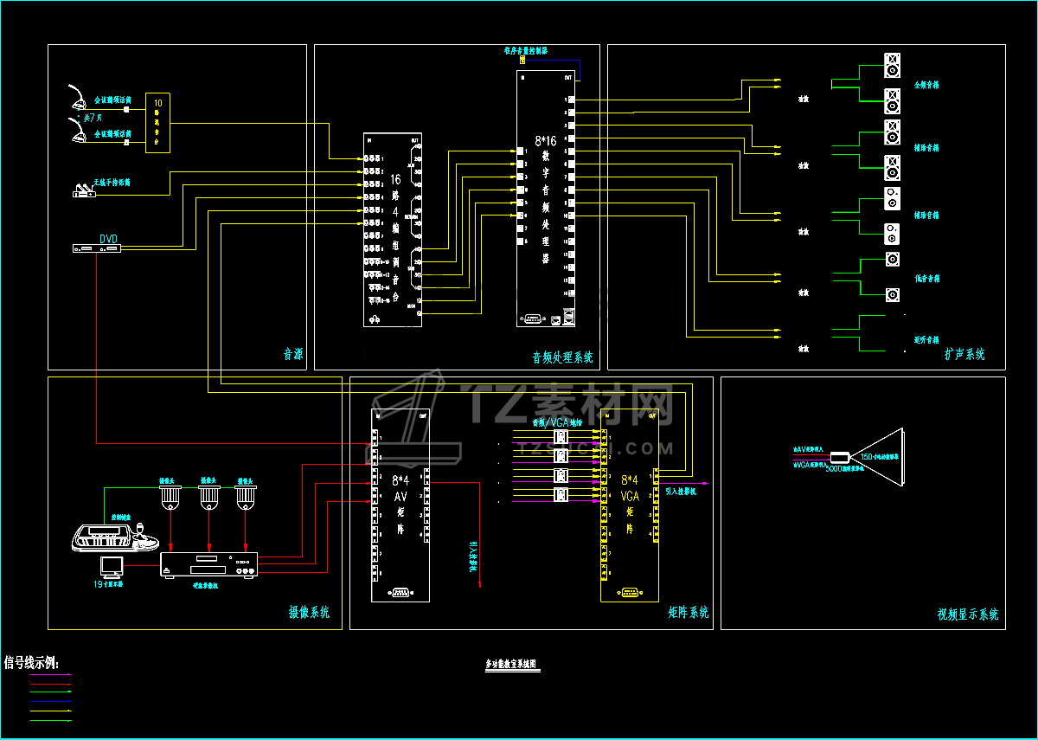Select the yellow 8*4 VGA矩阵 block

click(x=630, y=505)
